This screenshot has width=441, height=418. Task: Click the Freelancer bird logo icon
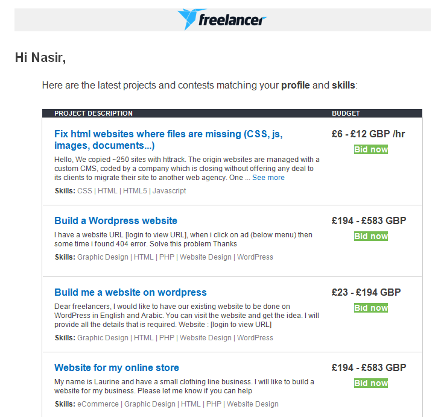click(188, 19)
